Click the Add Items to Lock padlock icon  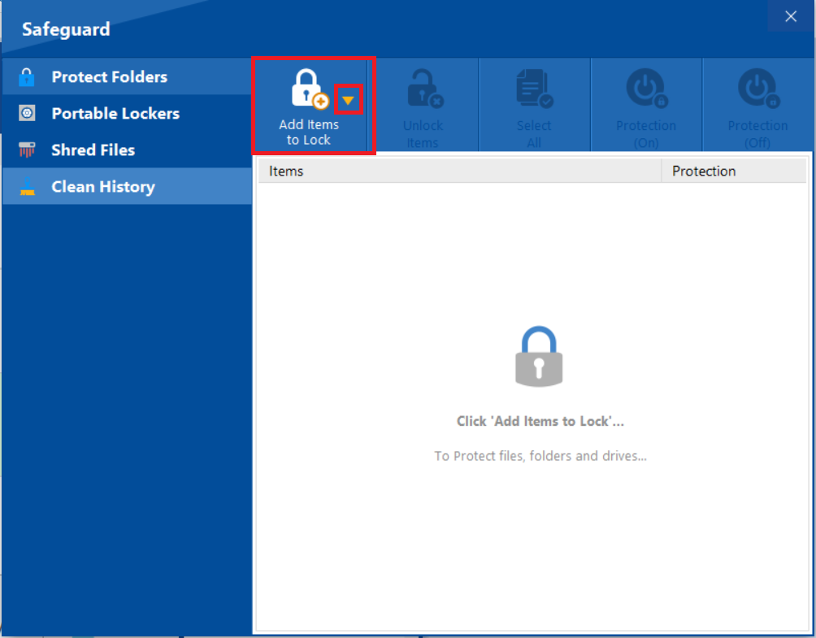pos(310,89)
